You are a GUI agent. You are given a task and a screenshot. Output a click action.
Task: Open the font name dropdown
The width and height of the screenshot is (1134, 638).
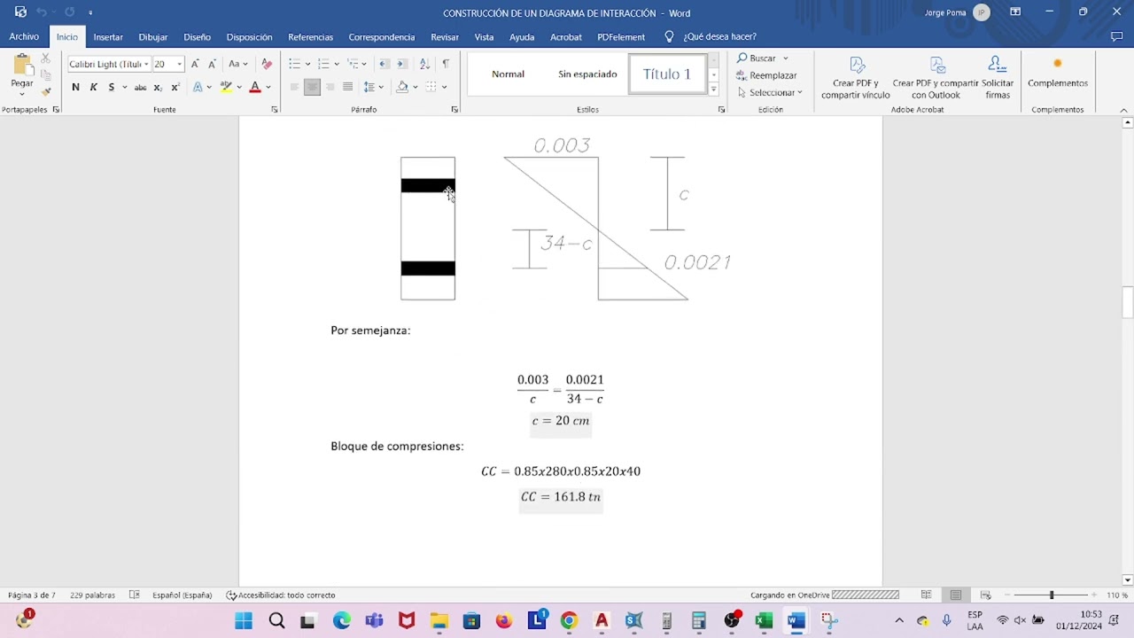pyautogui.click(x=146, y=64)
